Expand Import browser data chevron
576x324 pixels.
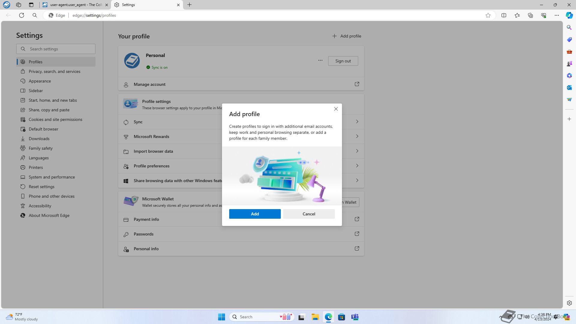pos(357,151)
